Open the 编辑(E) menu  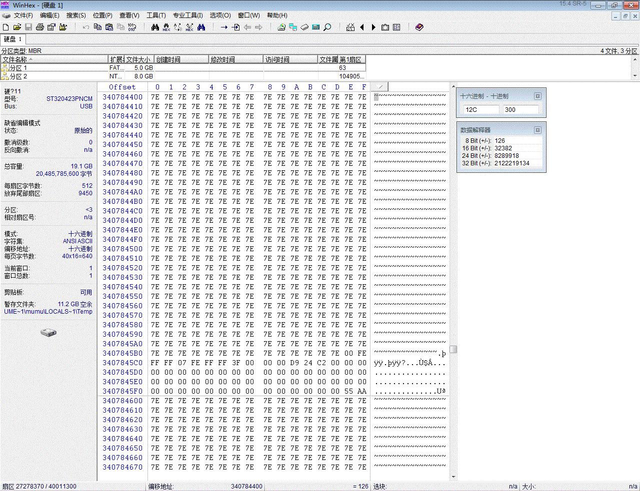(49, 15)
